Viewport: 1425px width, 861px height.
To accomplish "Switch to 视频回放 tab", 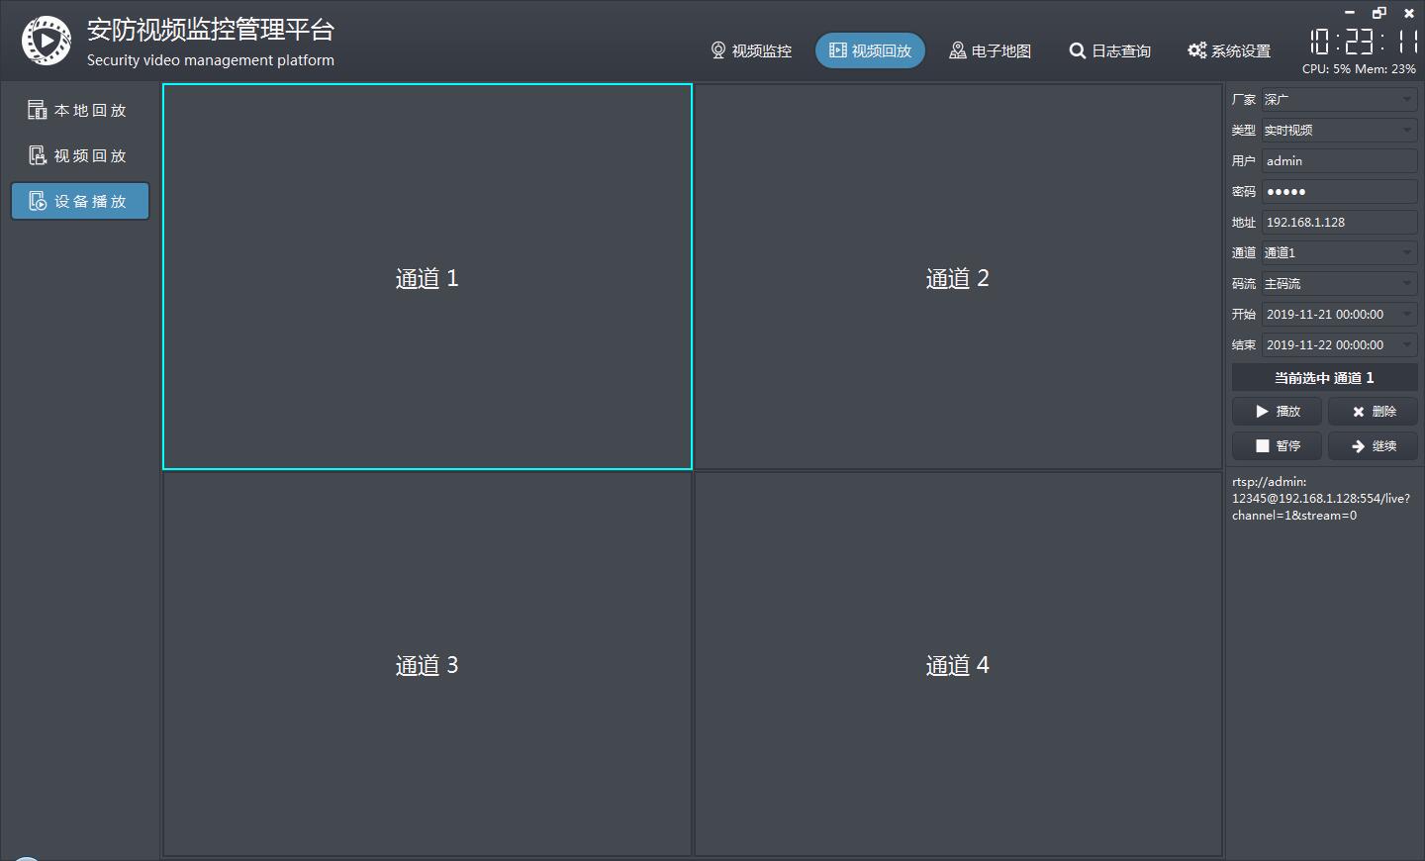I will tap(870, 50).
